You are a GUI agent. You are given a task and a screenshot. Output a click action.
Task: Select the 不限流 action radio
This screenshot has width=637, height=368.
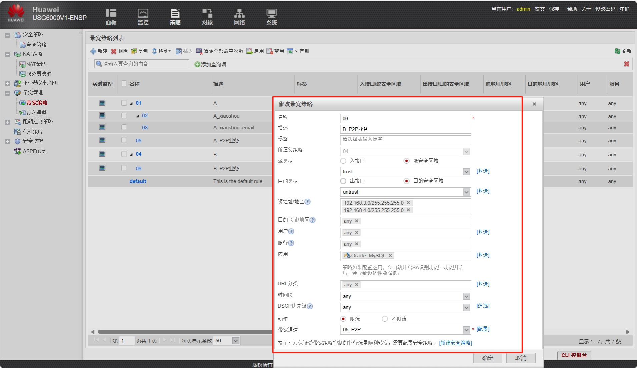coord(385,319)
